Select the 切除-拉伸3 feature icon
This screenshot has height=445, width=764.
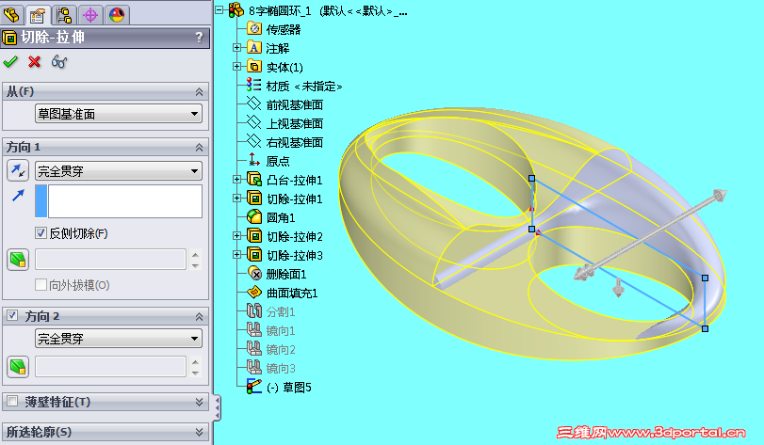253,254
